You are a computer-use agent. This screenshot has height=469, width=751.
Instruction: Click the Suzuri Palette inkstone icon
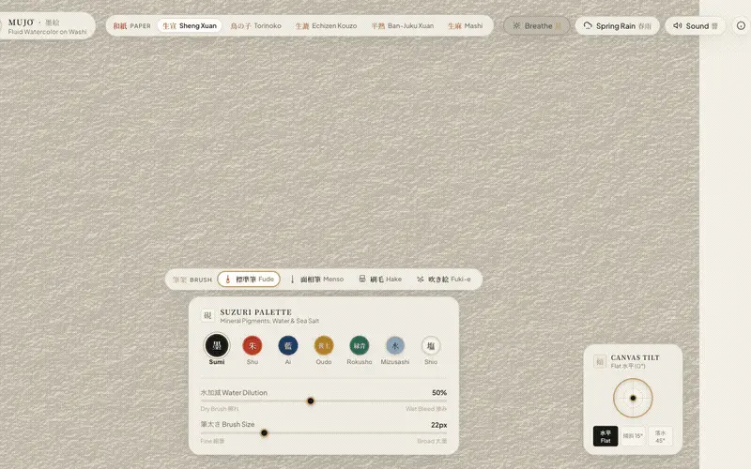[207, 315]
